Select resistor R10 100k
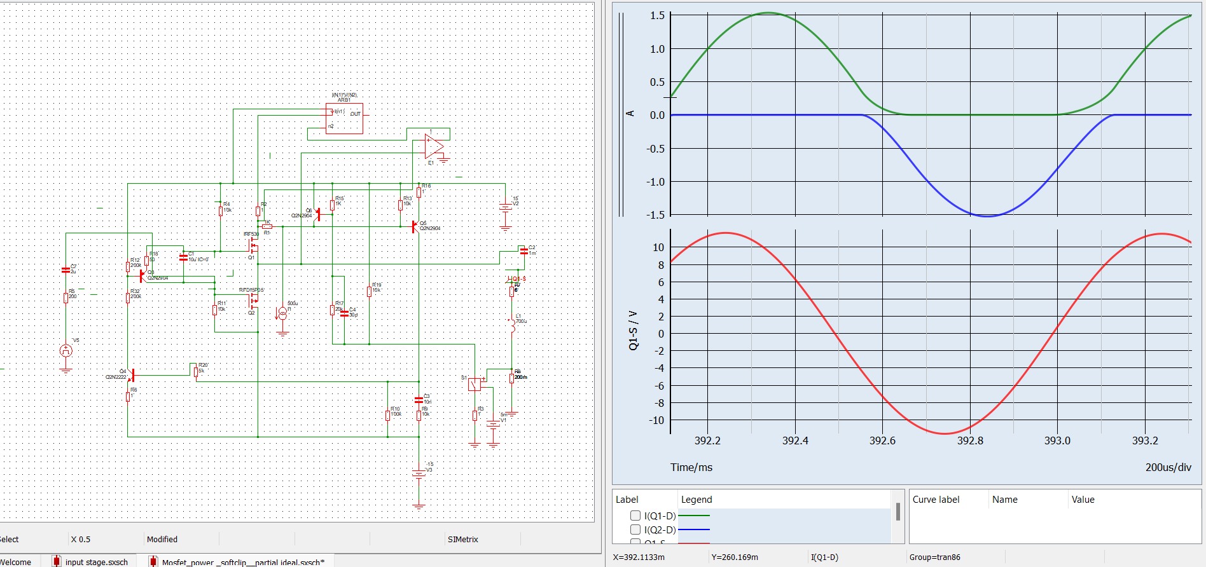The image size is (1206, 567). pos(387,416)
